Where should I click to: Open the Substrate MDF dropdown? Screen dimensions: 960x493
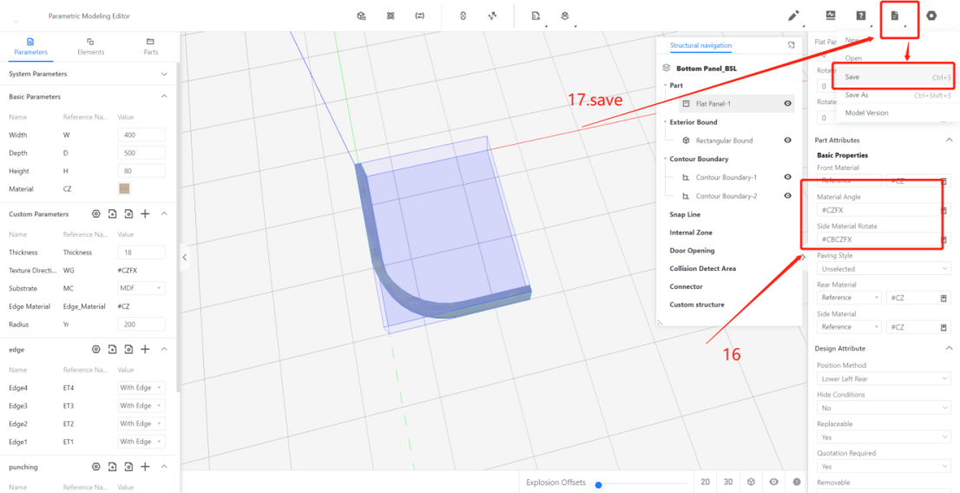pos(141,288)
